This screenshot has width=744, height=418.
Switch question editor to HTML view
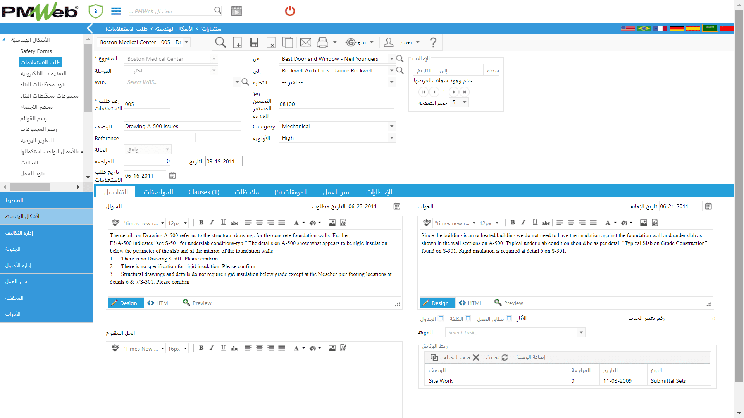tap(159, 303)
